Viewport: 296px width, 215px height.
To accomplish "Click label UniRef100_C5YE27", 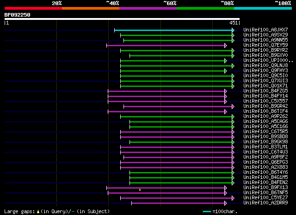I will click(x=265, y=198).
